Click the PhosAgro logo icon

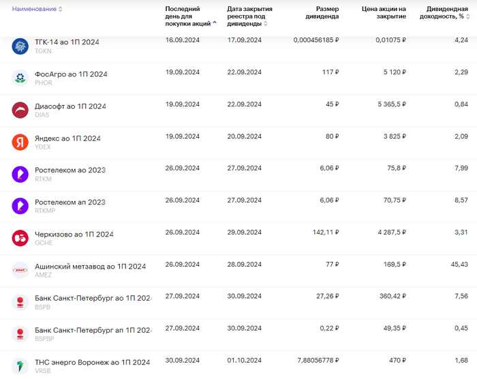20,78
